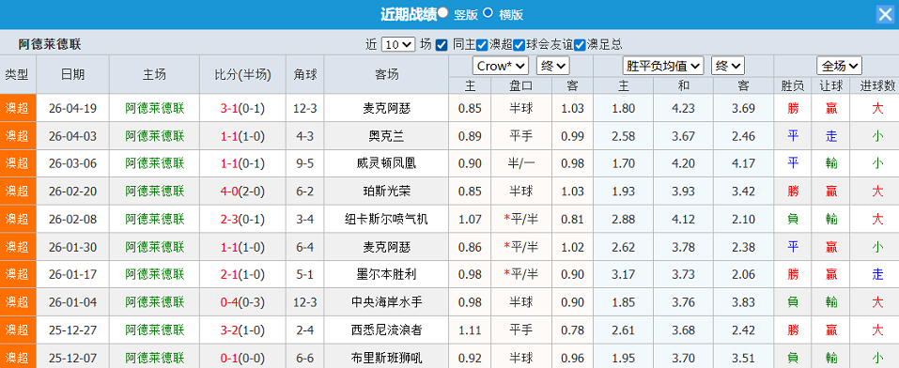Screen dimensions: 899x368
Task: Open away team 威灵顿凤凰
Action: [x=386, y=163]
